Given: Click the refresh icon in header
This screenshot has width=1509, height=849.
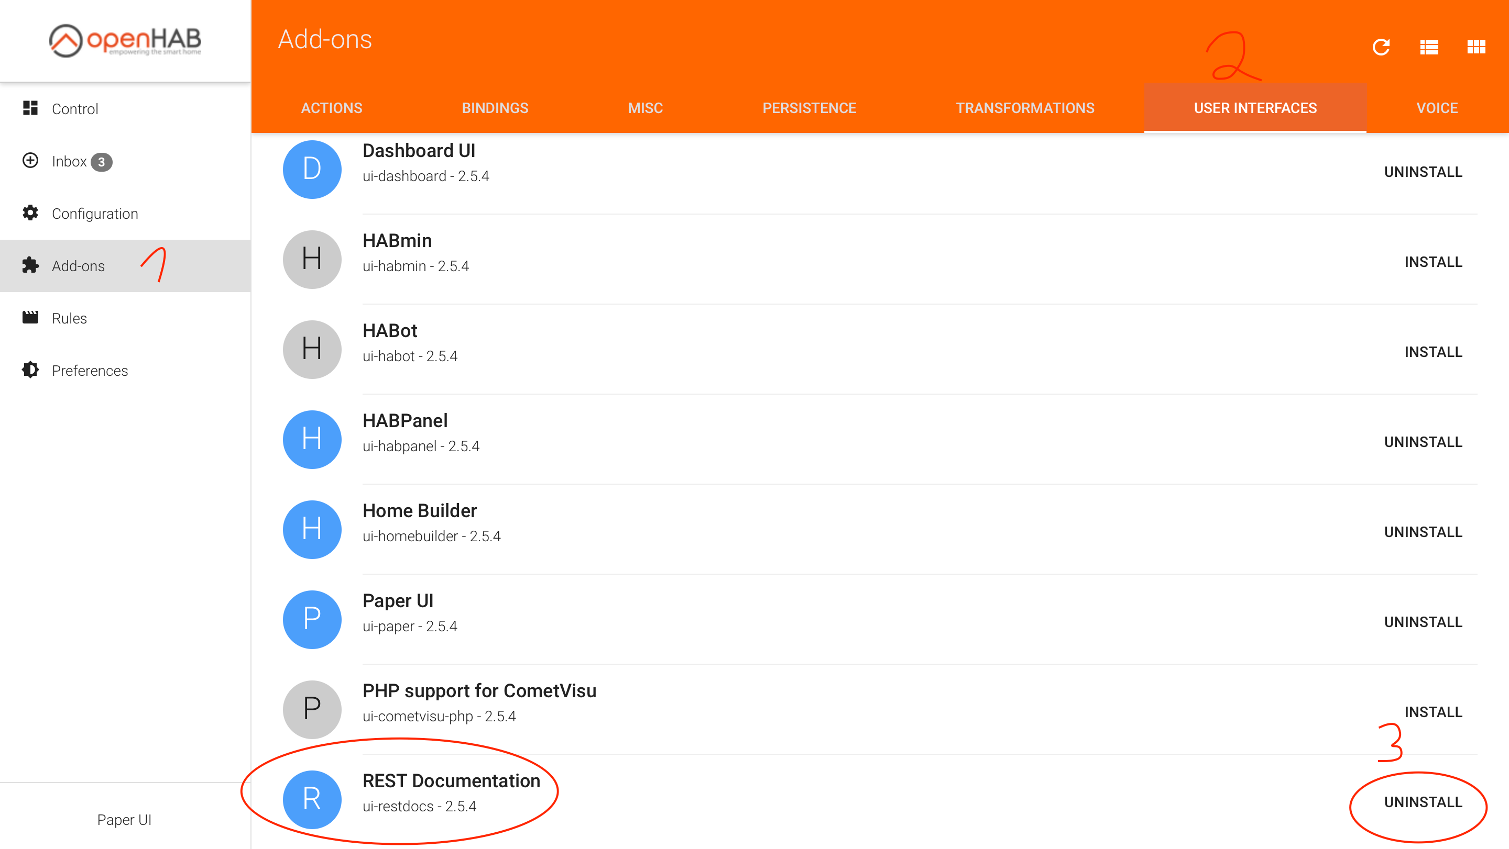Looking at the screenshot, I should [x=1381, y=47].
